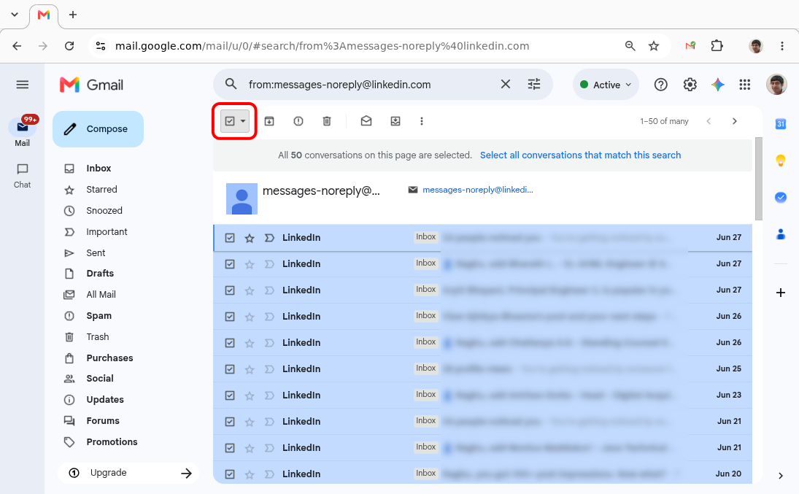Screen dimensions: 799x494
Task: Open a new browser tab
Action: click(73, 15)
